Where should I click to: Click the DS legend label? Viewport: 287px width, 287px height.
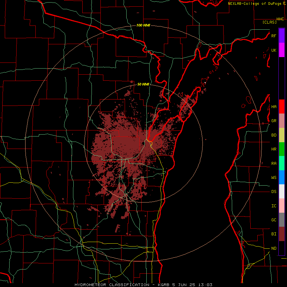(274, 192)
